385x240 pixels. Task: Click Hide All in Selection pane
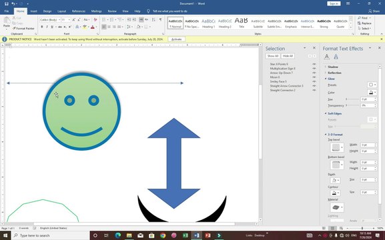click(288, 56)
